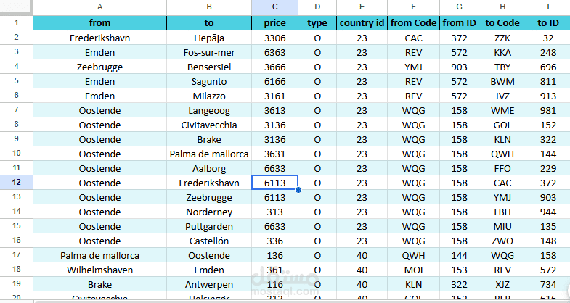The width and height of the screenshot is (570, 303).
Task: Select column D header
Action: pyautogui.click(x=317, y=7)
